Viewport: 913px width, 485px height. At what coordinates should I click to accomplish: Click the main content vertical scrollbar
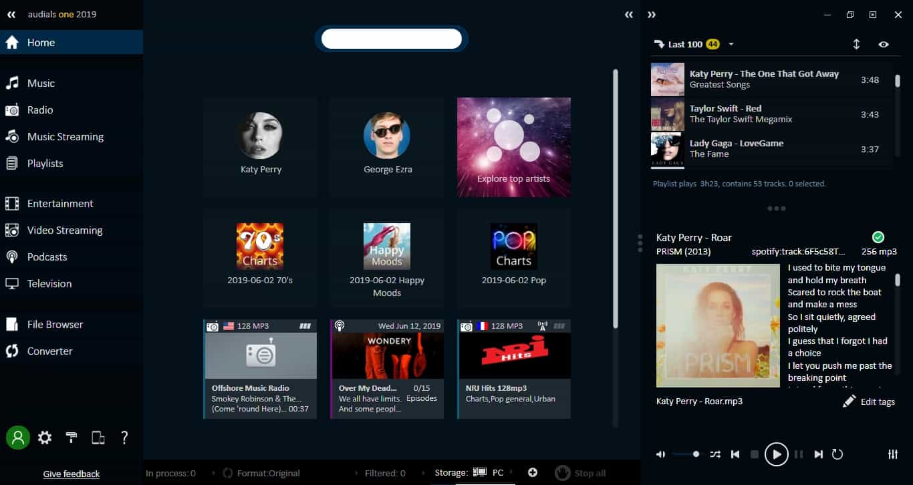[616, 198]
